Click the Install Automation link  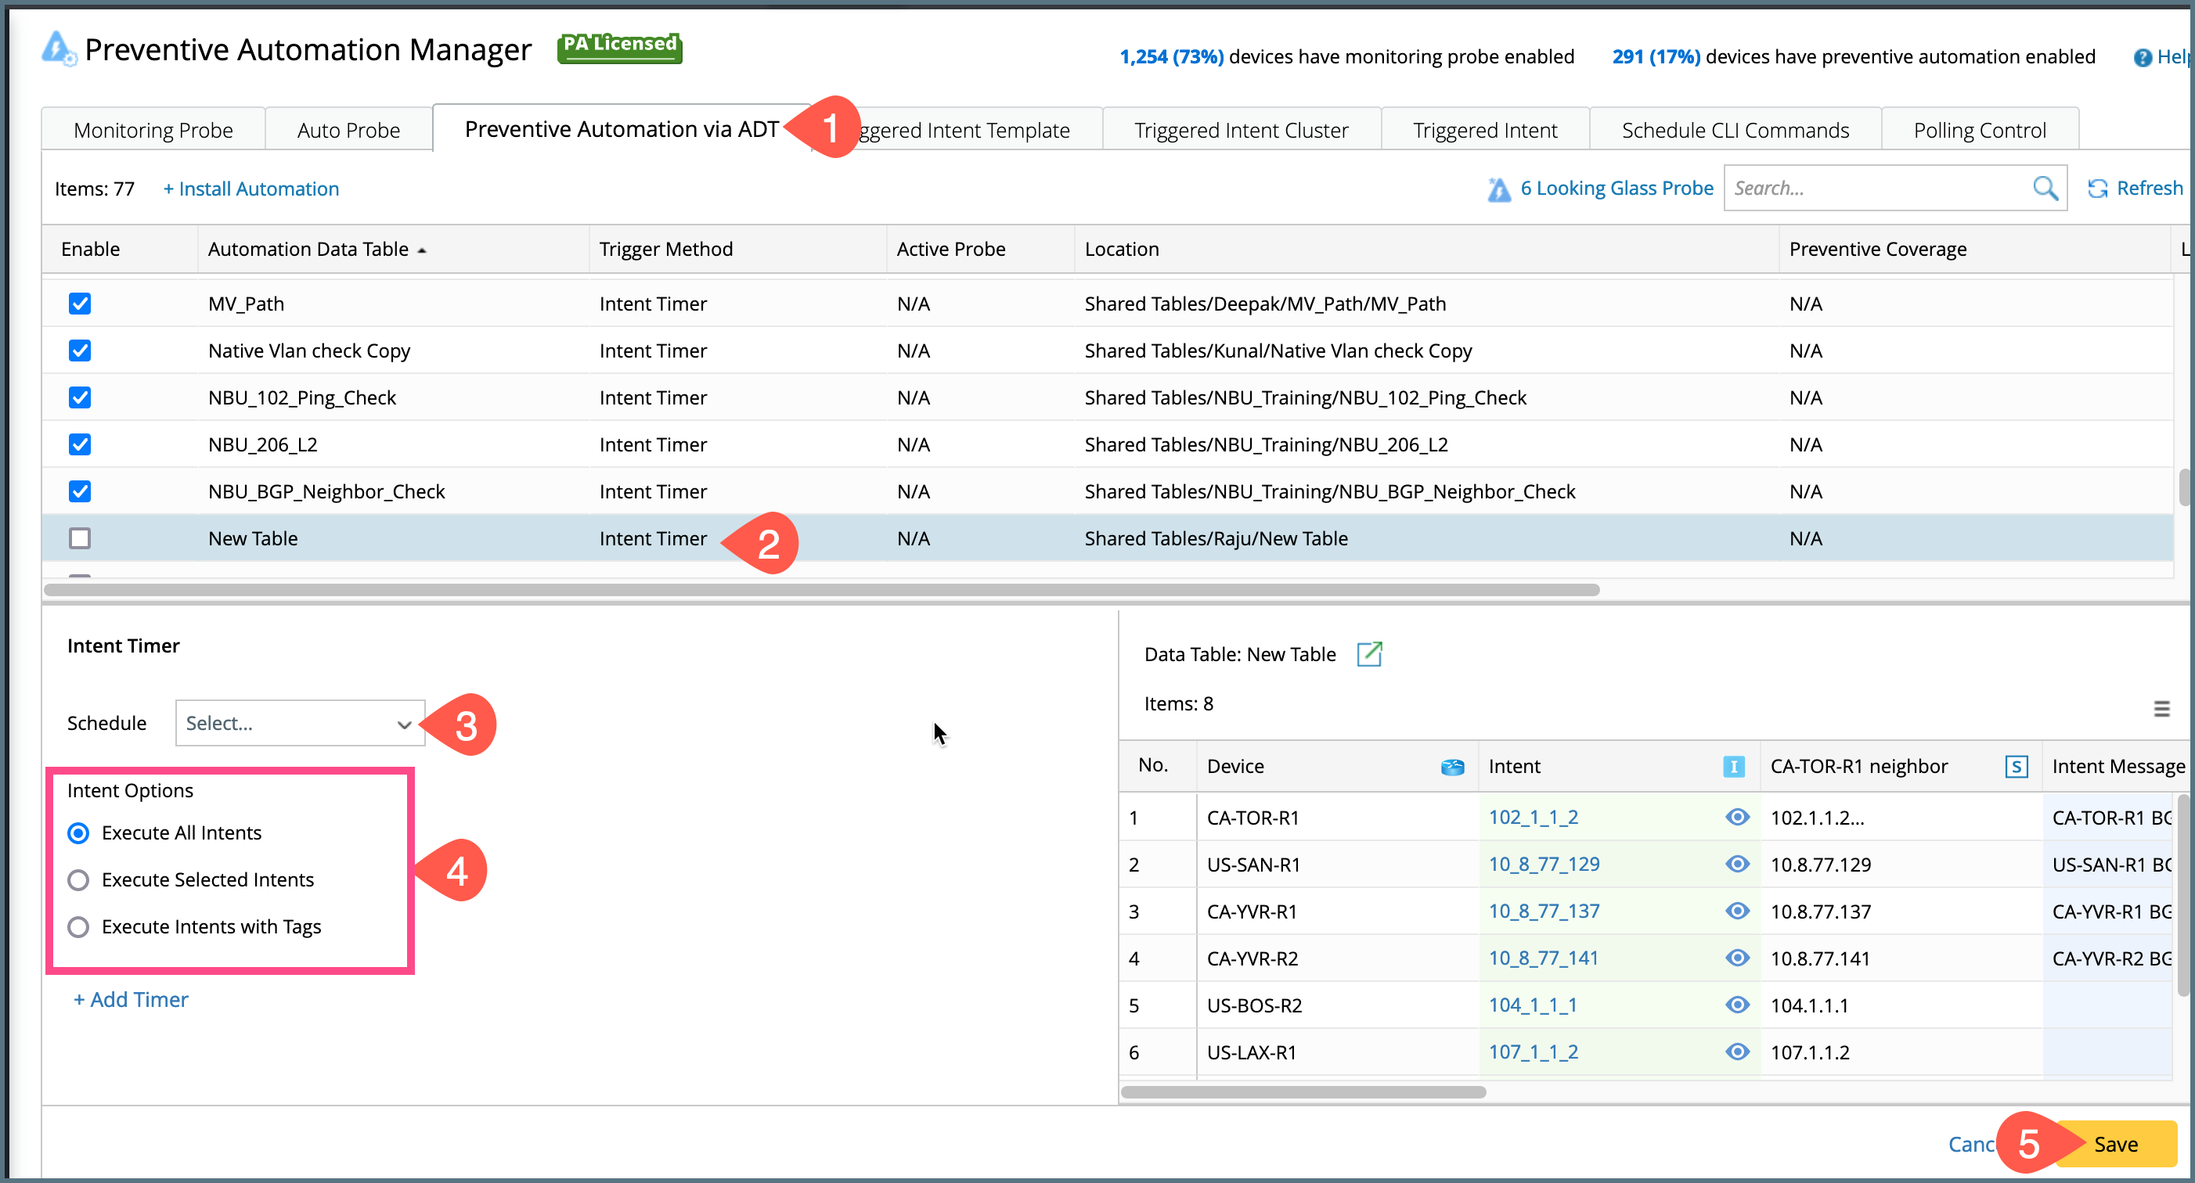coord(251,189)
